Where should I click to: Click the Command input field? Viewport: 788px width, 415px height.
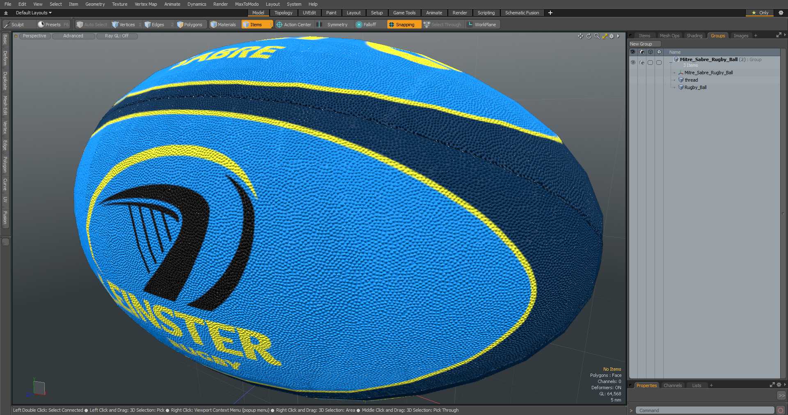coord(704,410)
